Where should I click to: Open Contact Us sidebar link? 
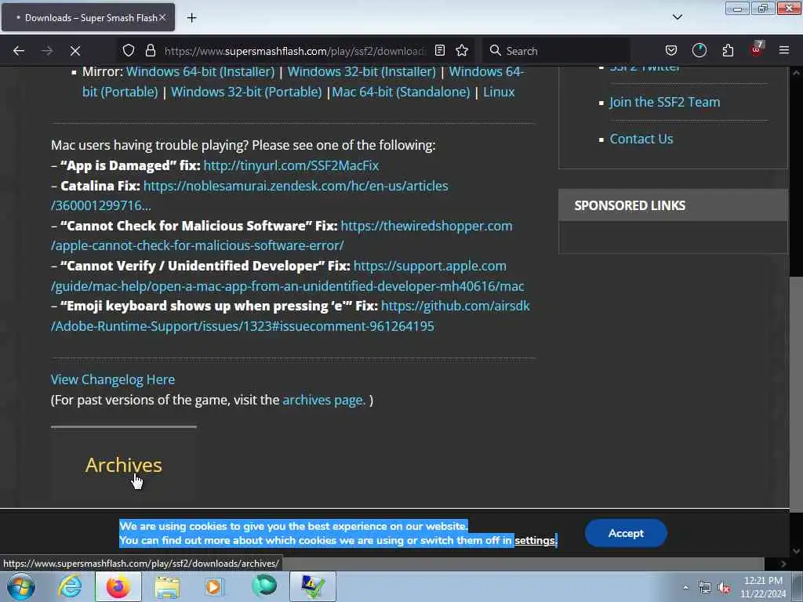click(641, 140)
